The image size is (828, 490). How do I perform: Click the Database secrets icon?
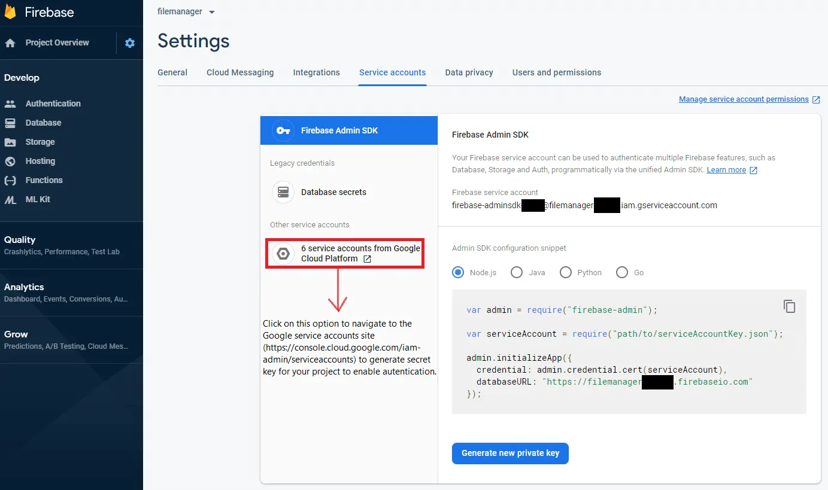(283, 192)
